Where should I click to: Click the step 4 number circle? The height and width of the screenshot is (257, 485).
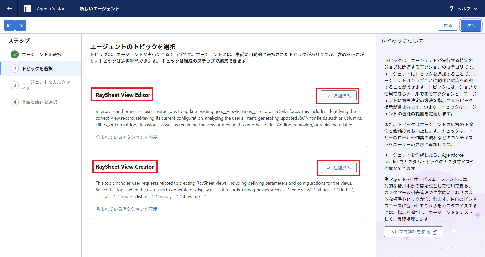[x=15, y=102]
